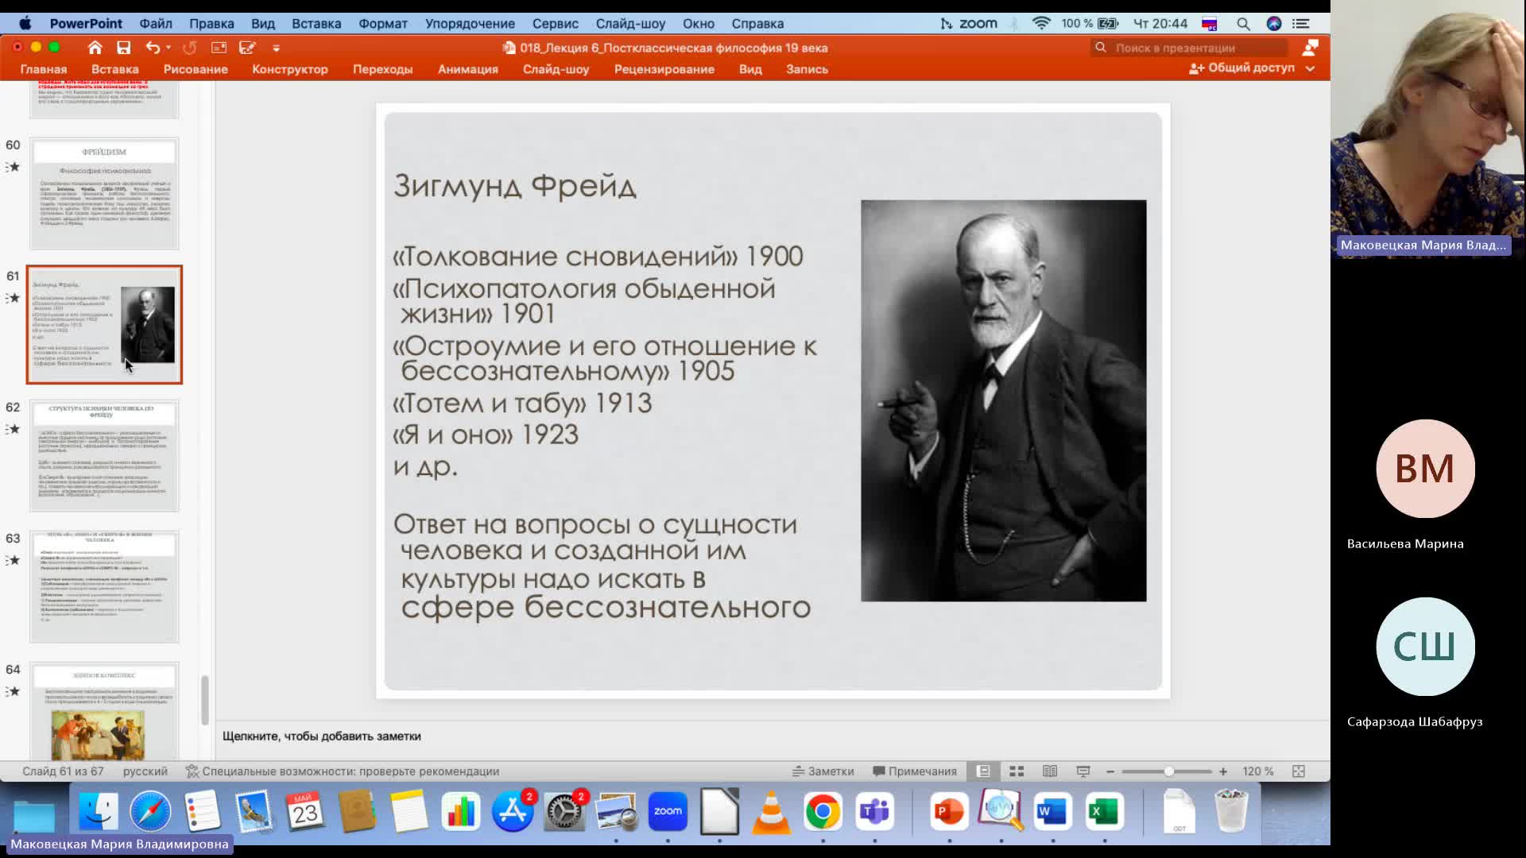
Task: Select slide 63 thumbnail
Action: [x=104, y=586]
